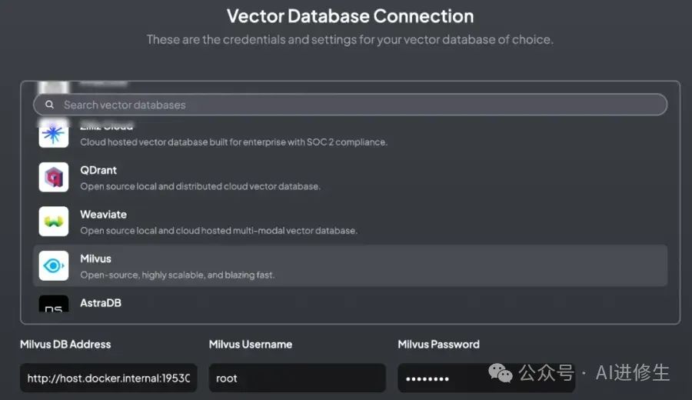Screen dimensions: 692x400
Task: Click the Zilliz Cloud star logo
Action: point(54,134)
